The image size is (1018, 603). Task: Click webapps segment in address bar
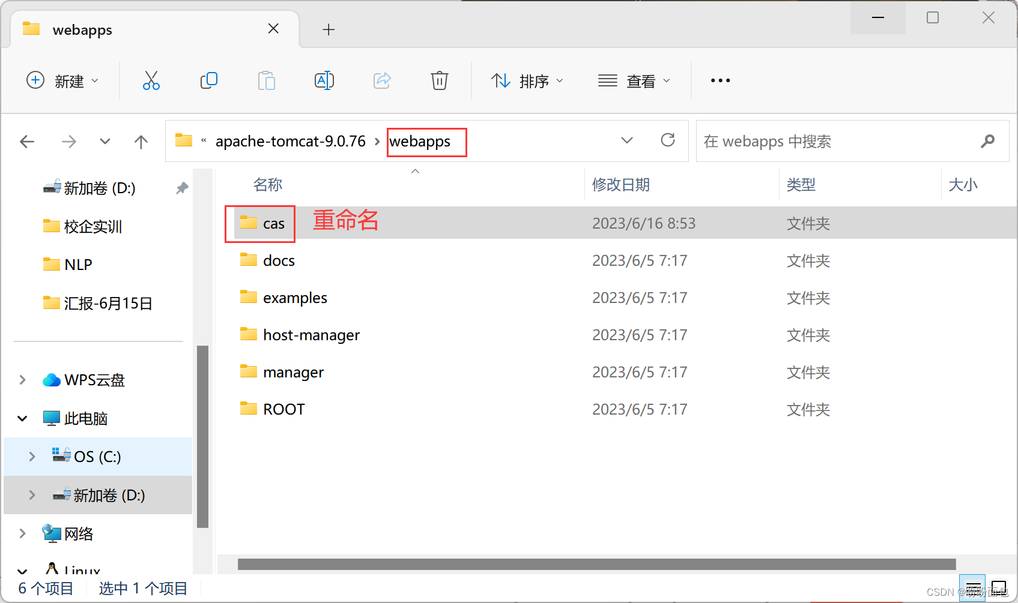coord(420,142)
